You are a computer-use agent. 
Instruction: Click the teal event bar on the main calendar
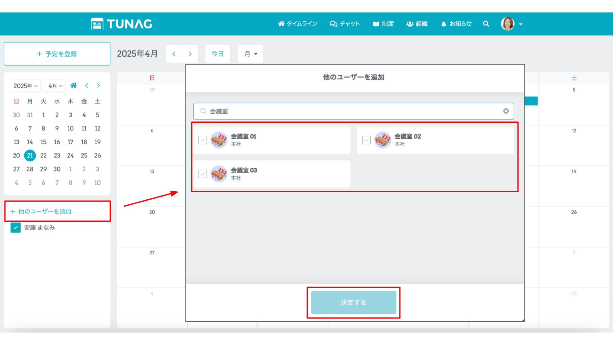(531, 101)
